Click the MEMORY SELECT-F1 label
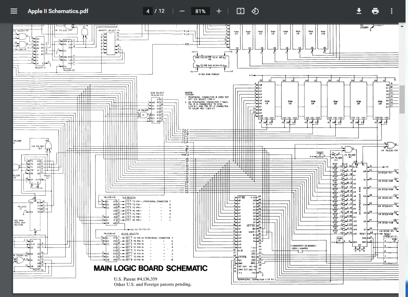Viewport: 408px width, 297px height. click(109, 31)
